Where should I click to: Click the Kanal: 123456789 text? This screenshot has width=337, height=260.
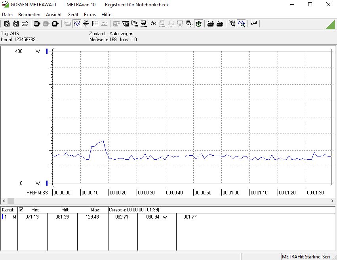(x=18, y=40)
